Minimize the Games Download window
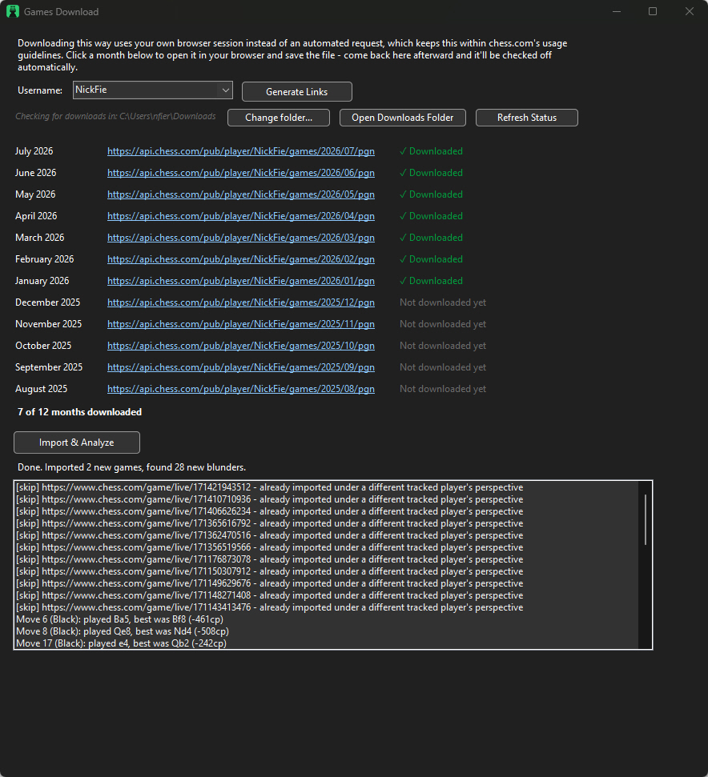708x777 pixels. 617,11
